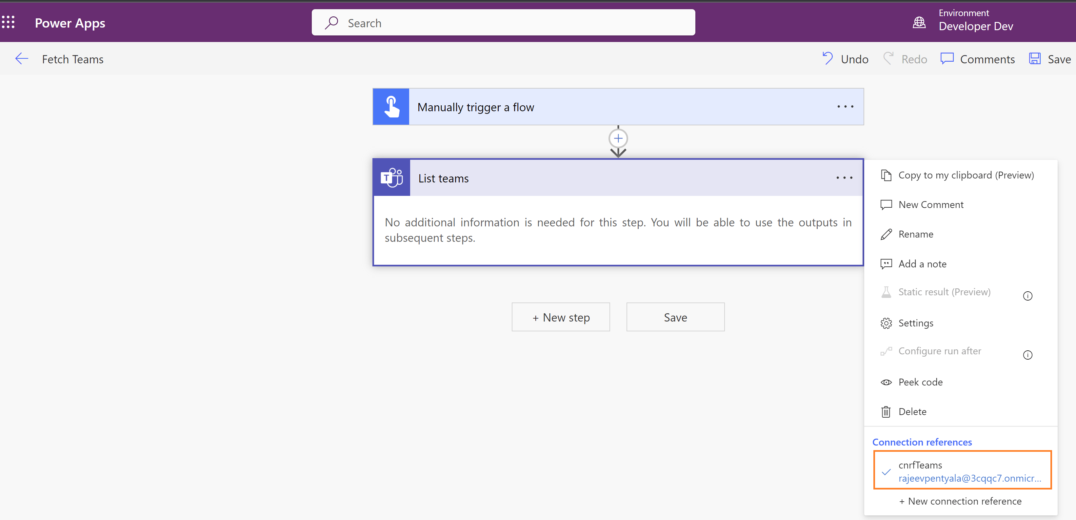The height and width of the screenshot is (520, 1076).
Task: Click the + New step button
Action: (561, 317)
